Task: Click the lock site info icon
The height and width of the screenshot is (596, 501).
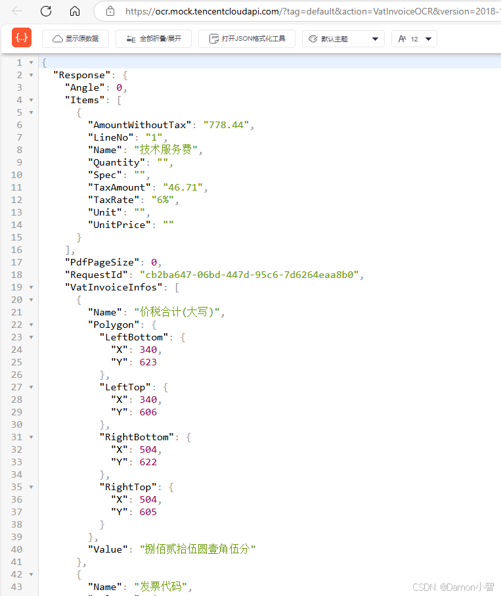Action: coord(110,11)
